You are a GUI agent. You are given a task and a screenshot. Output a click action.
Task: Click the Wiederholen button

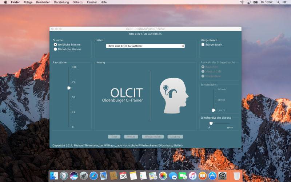coord(153,136)
